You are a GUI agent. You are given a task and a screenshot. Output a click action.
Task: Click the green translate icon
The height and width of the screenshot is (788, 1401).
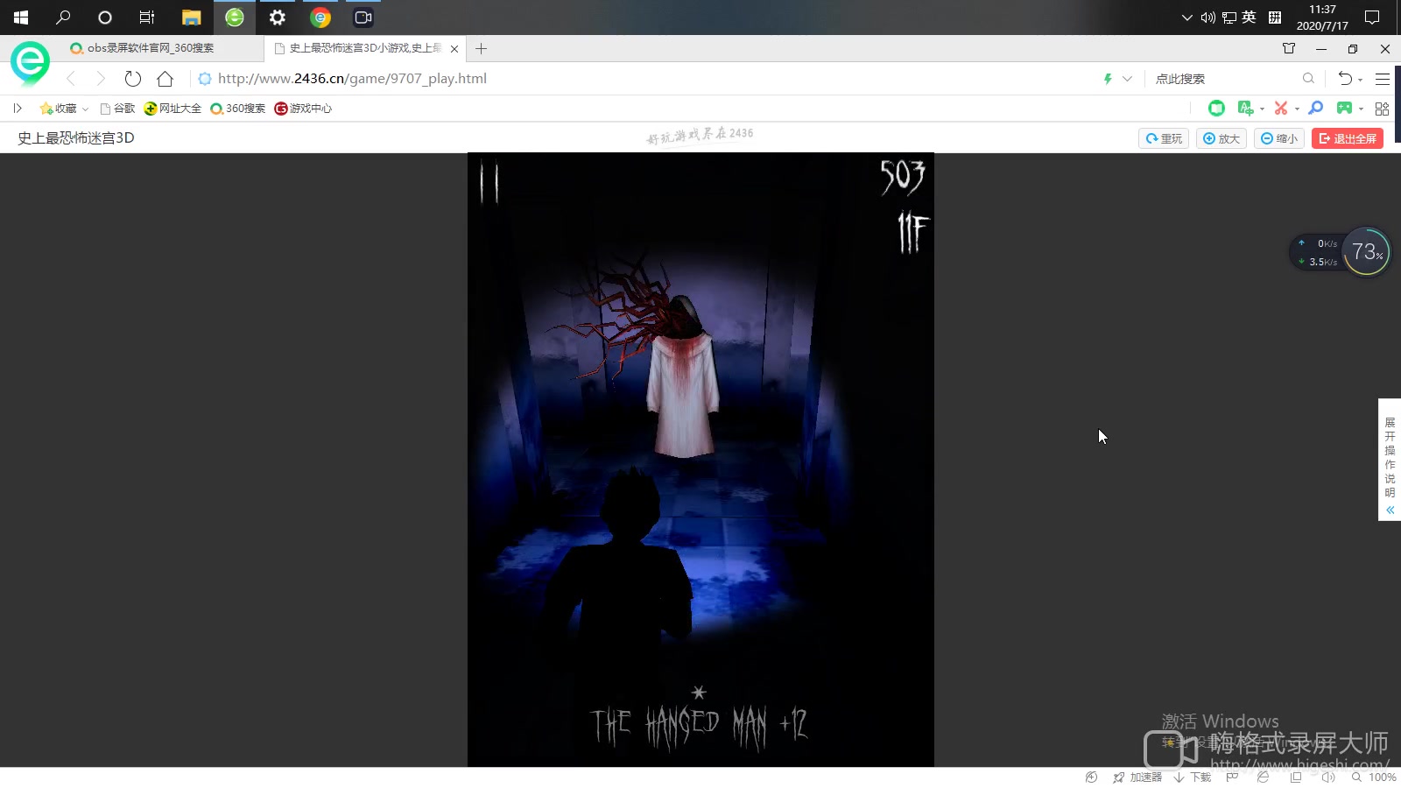coord(1245,108)
